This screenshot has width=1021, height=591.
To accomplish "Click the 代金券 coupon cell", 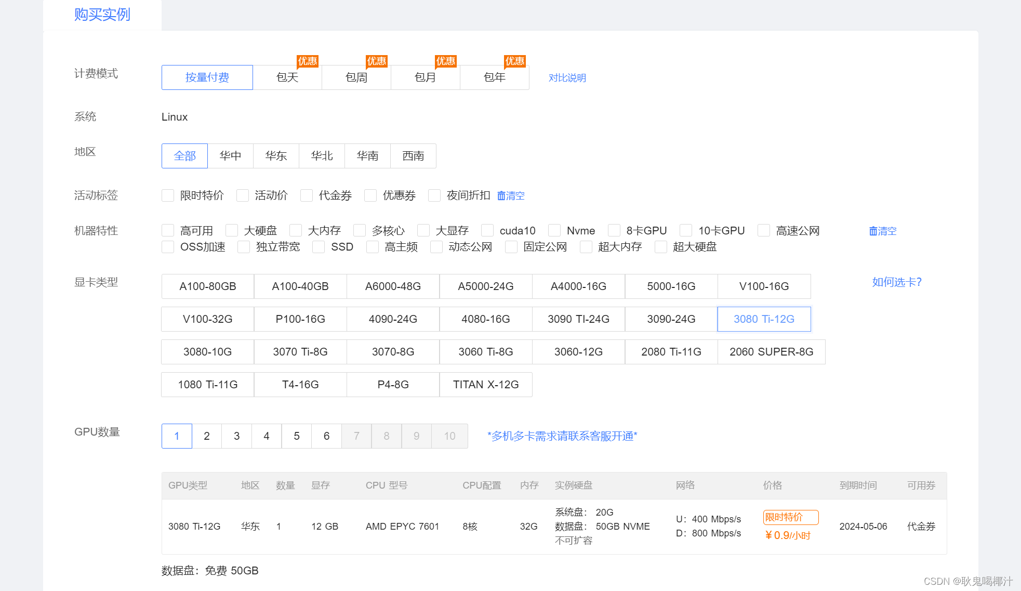I will (921, 527).
